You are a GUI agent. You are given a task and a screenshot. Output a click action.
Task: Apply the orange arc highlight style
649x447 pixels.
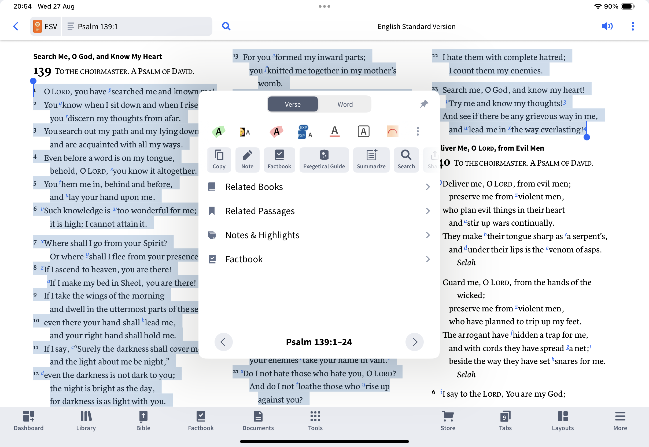tap(392, 131)
